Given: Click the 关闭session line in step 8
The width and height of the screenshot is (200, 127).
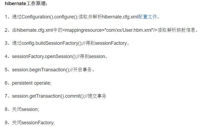Looking at the screenshot, I should [x=25, y=109].
